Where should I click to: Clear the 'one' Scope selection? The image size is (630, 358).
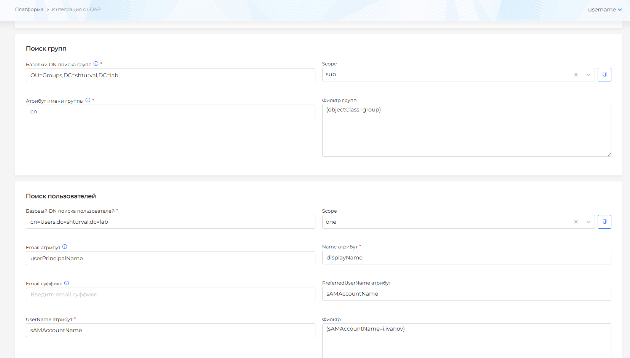pyautogui.click(x=576, y=222)
